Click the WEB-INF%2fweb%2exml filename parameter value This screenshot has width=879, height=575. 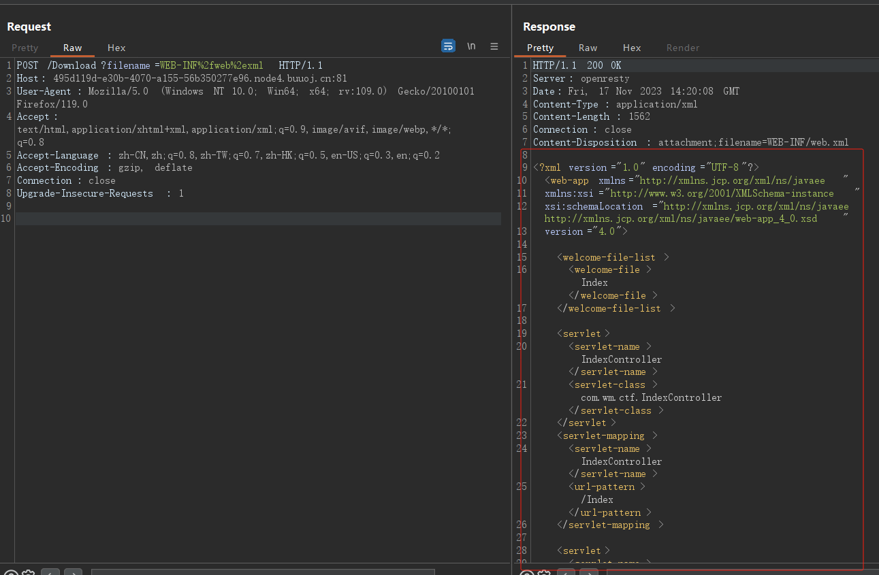point(212,65)
